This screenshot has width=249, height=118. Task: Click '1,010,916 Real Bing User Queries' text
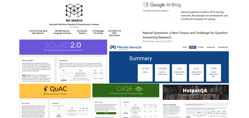tap(38, 32)
